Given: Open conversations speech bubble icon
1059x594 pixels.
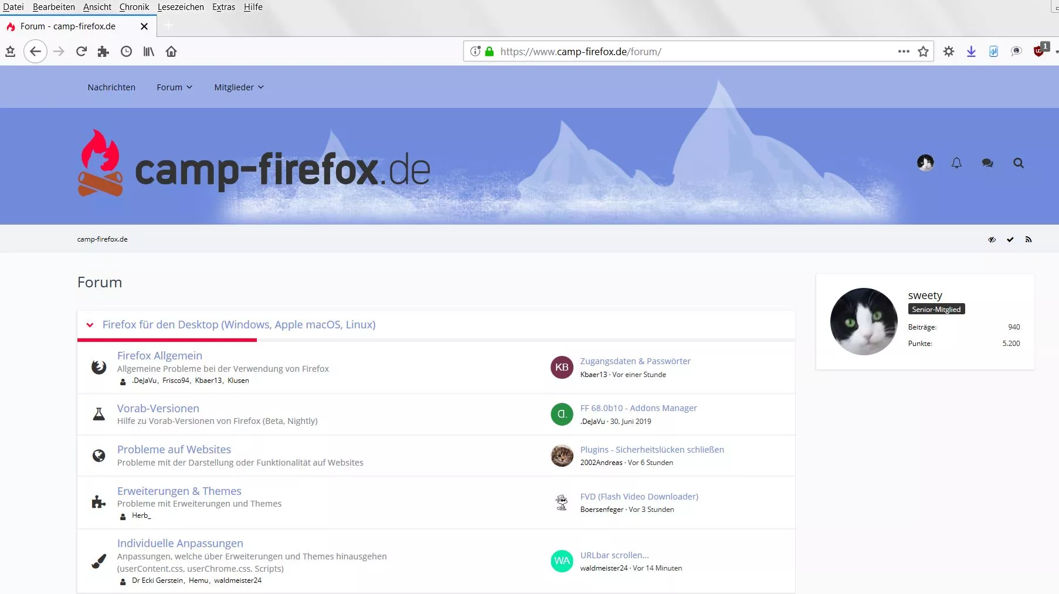Looking at the screenshot, I should click(987, 163).
